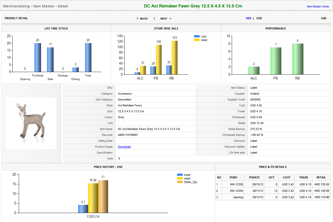Click the Edit button
Viewport: 333px width, 222px height.
(324, 18)
